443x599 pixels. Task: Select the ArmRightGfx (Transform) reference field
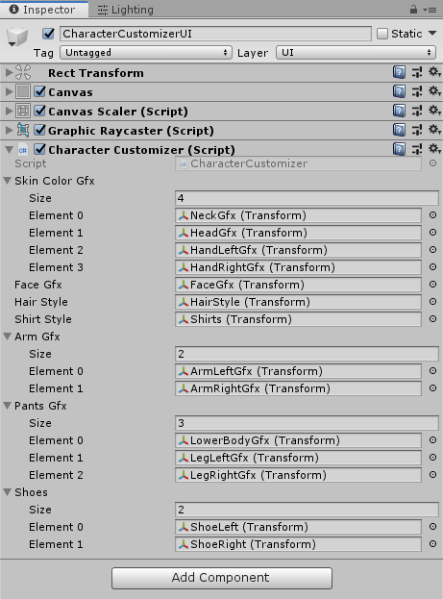point(298,388)
